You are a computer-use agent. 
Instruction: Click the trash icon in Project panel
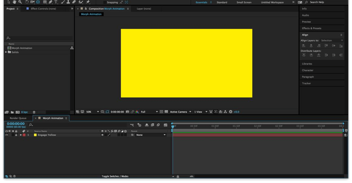click(x=34, y=112)
